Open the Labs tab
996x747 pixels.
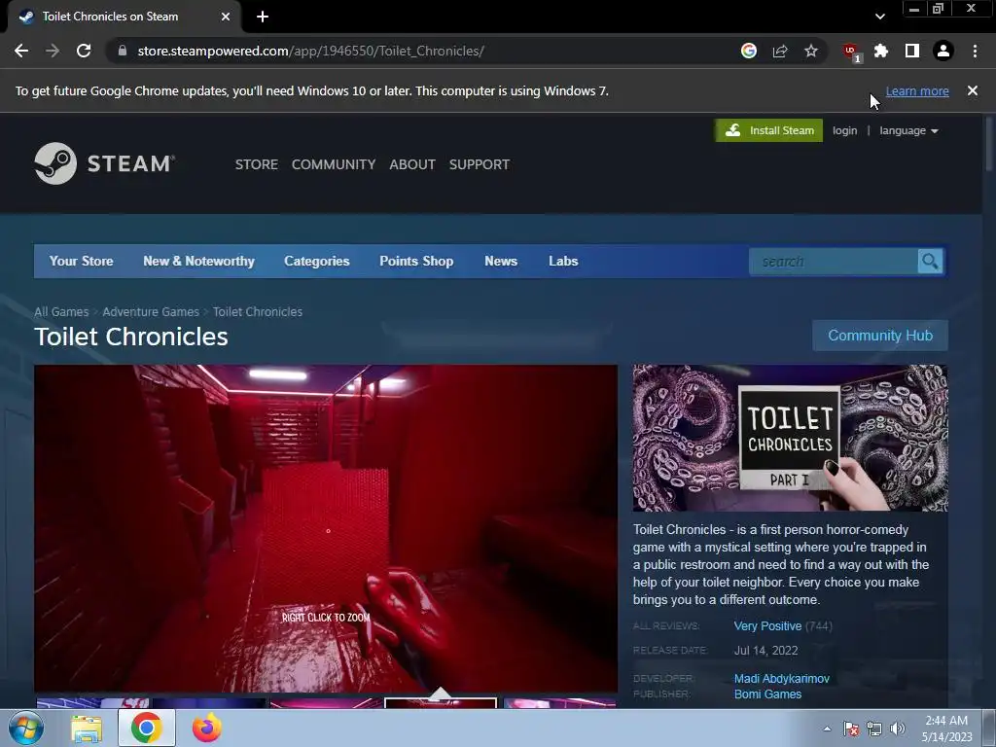pos(563,261)
